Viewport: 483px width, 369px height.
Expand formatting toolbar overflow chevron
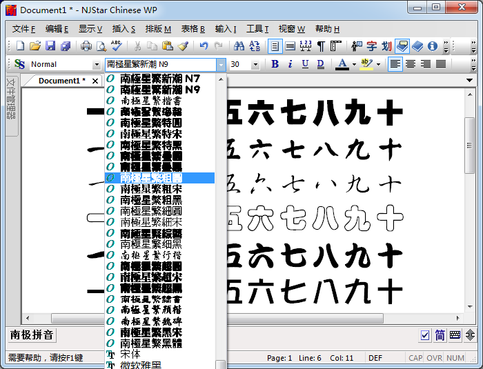click(474, 64)
